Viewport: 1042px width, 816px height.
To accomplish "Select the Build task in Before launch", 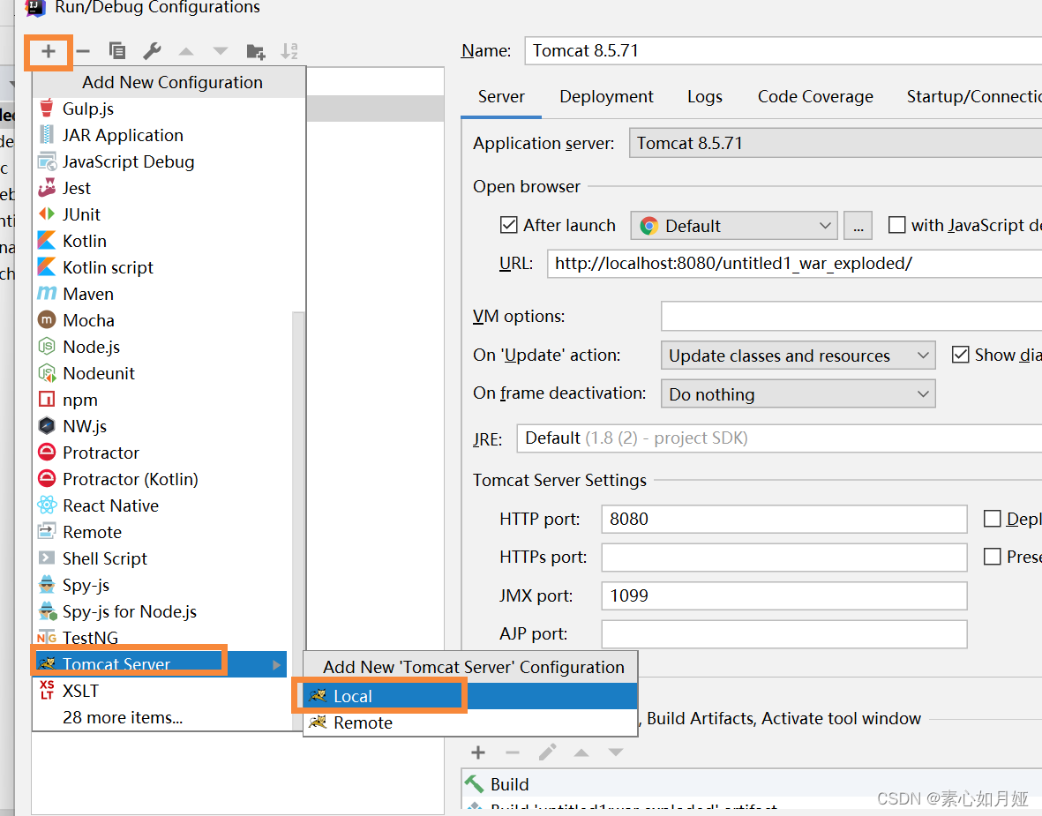I will pos(752,785).
